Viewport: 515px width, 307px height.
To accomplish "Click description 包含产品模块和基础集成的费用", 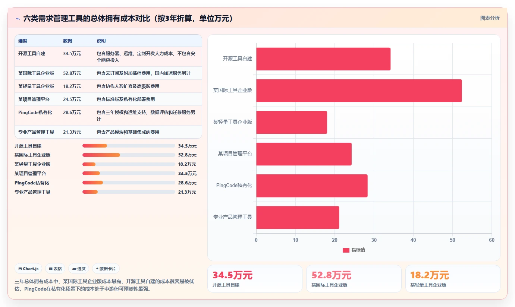I will (x=128, y=132).
